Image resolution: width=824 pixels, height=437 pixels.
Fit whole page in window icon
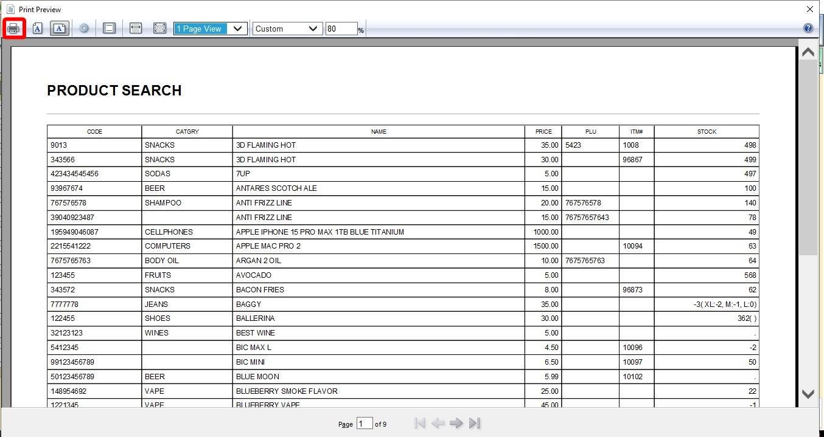(x=159, y=29)
